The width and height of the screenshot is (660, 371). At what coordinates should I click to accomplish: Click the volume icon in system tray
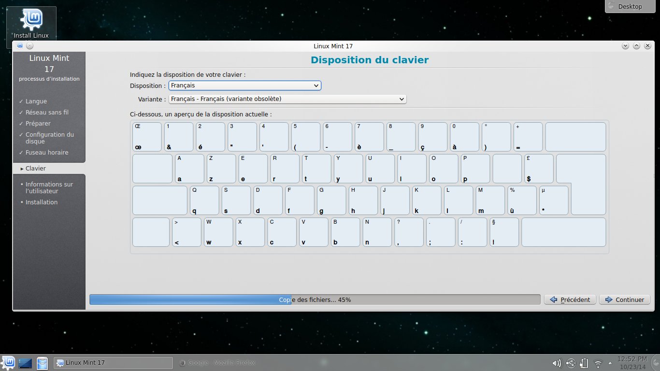click(x=557, y=363)
